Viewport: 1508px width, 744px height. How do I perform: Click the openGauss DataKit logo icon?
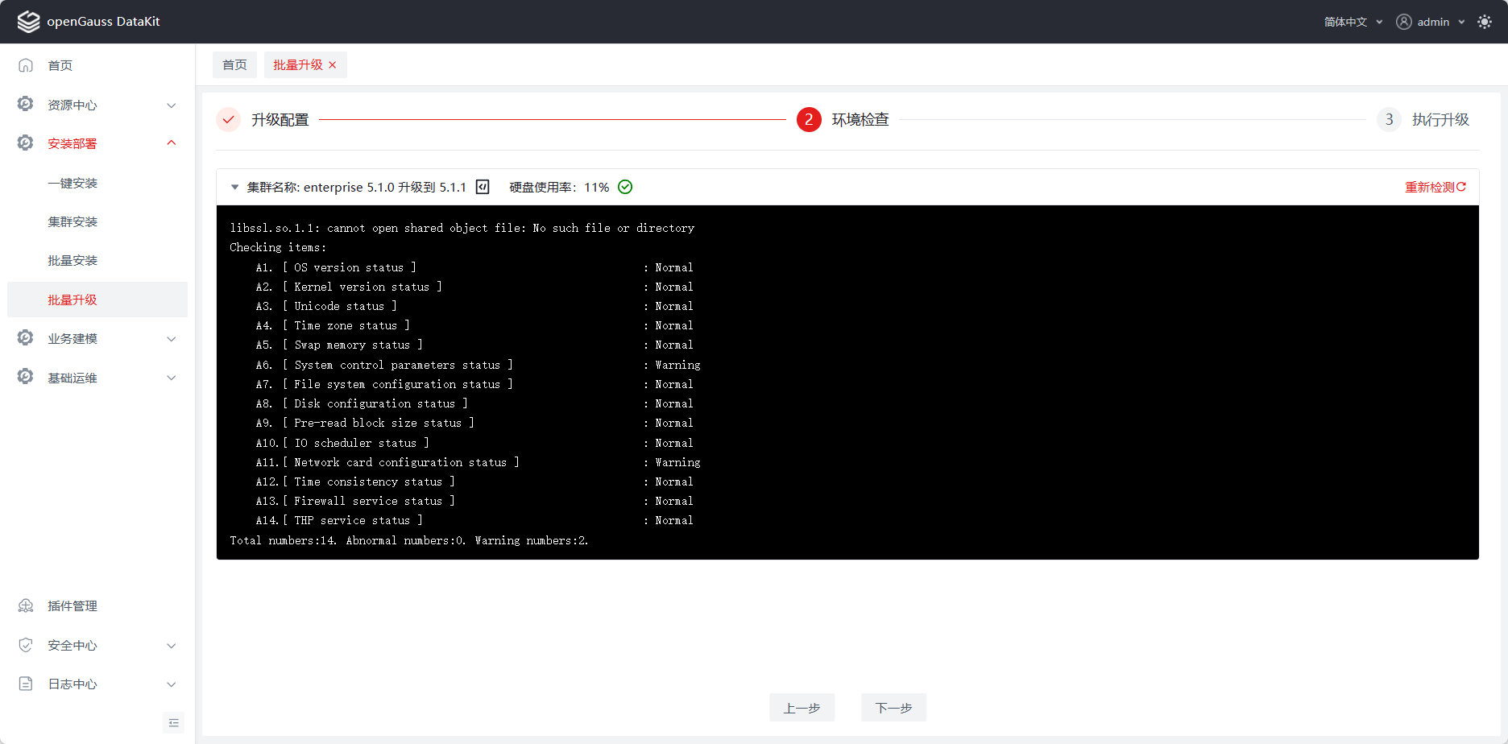point(28,22)
